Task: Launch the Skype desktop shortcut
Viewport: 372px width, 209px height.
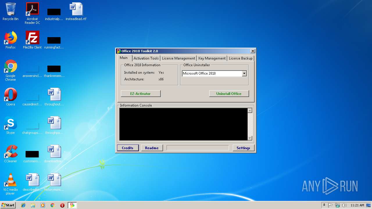Action: [x=10, y=125]
